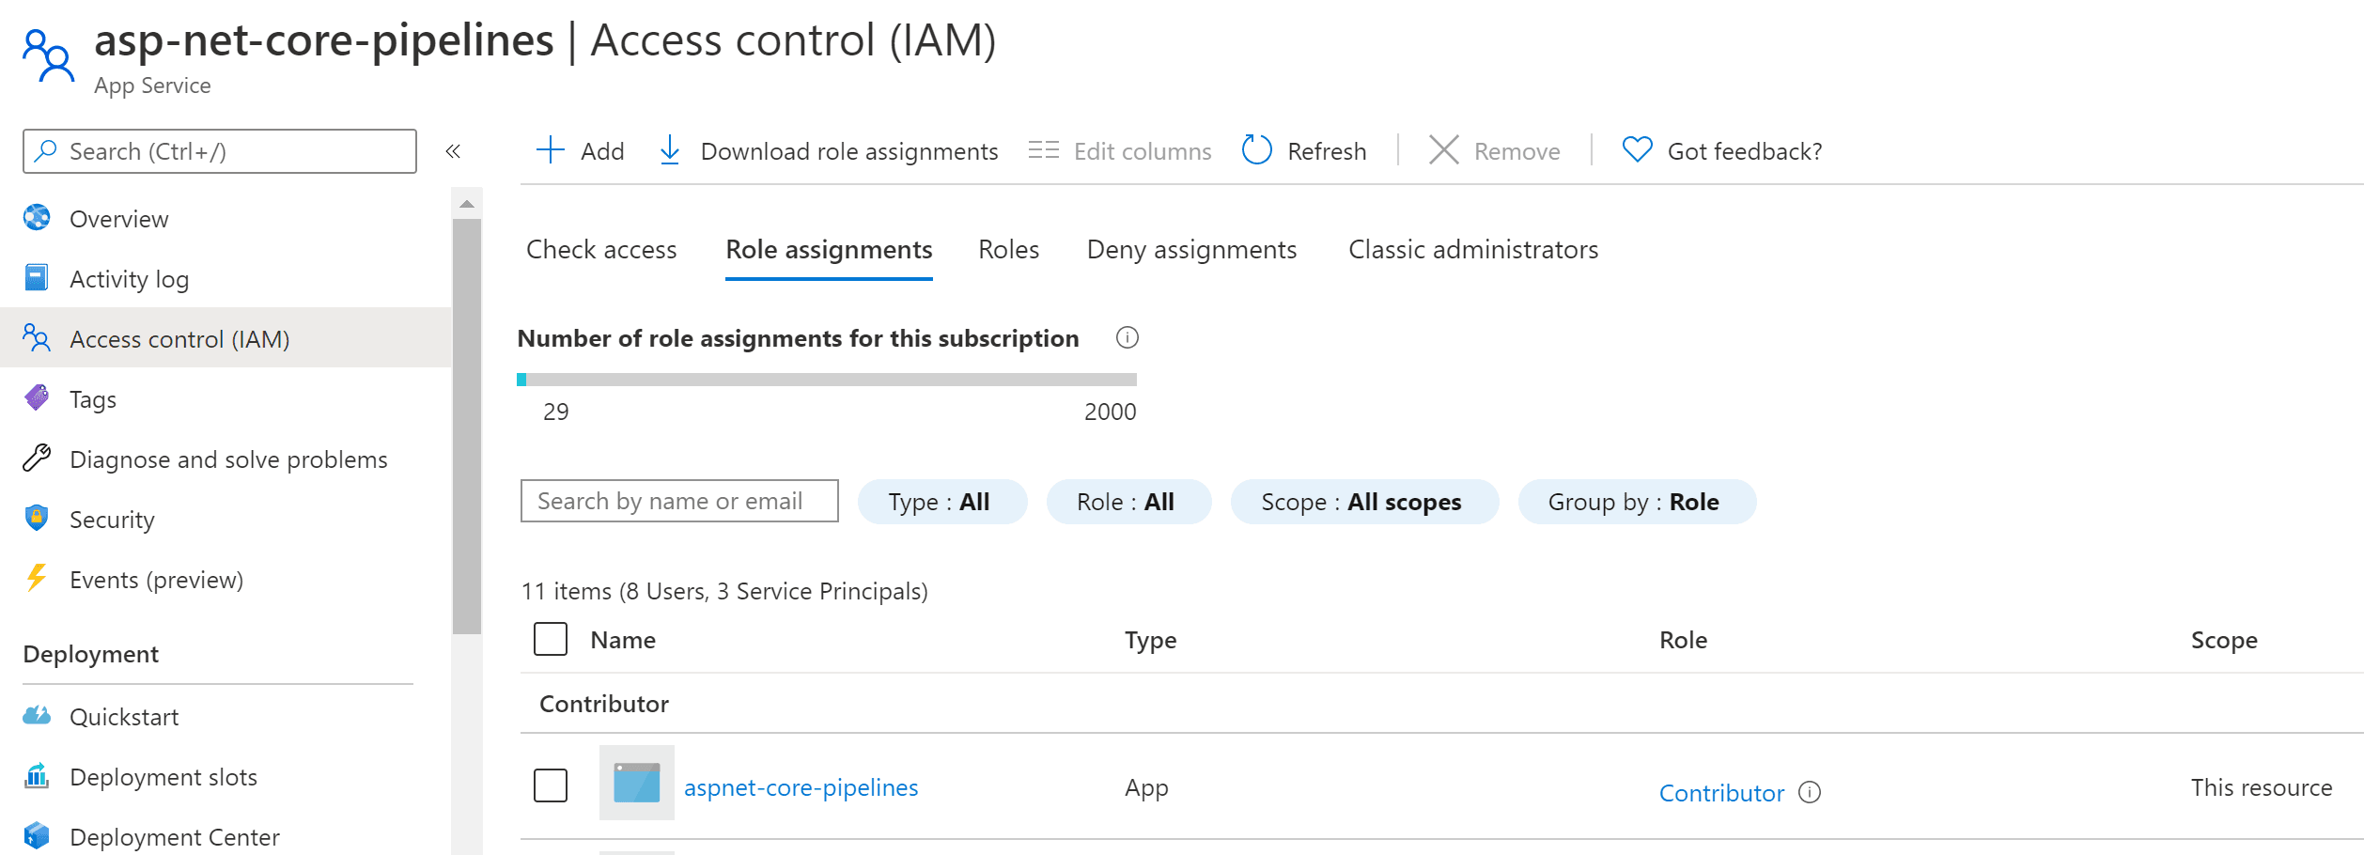Toggle the select-all checkbox in table header

click(x=551, y=639)
